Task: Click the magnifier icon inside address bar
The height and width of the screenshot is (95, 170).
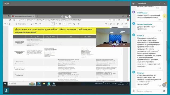Action: pos(110,20)
